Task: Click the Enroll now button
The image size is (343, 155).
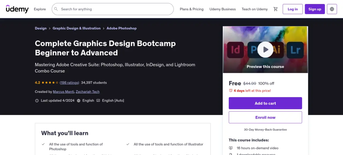Action: point(265,117)
